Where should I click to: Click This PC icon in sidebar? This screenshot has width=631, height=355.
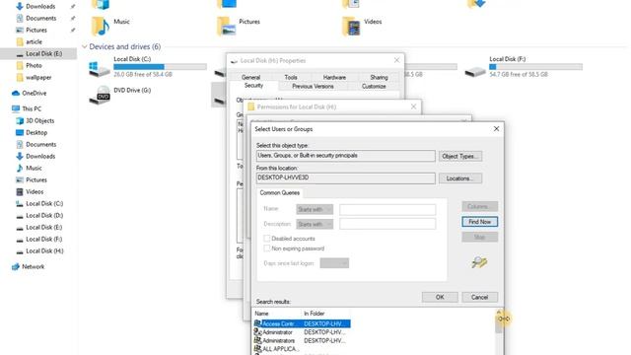tap(16, 108)
